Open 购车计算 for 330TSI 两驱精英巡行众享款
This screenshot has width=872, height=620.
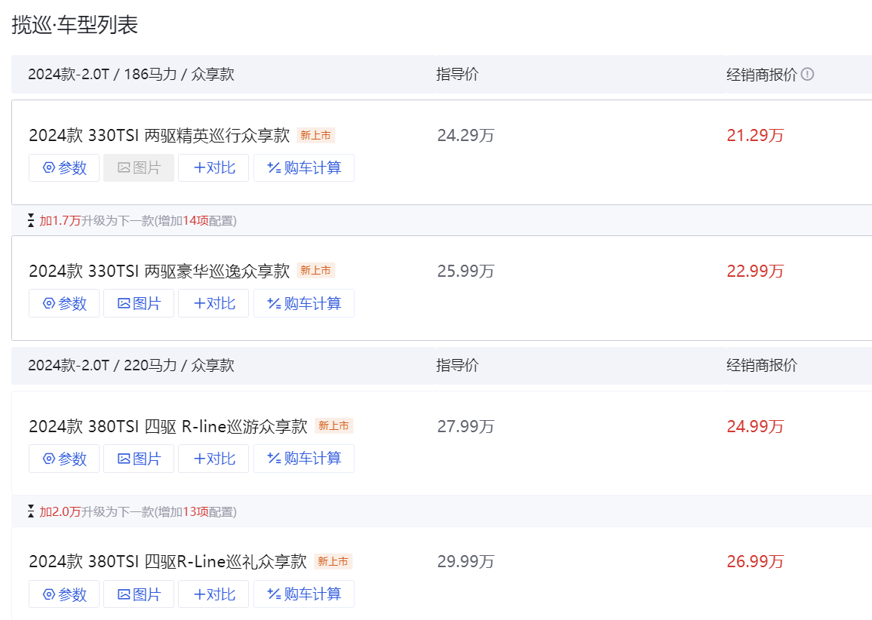click(x=304, y=168)
